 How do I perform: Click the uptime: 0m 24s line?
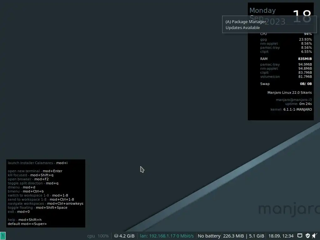pos(298,104)
